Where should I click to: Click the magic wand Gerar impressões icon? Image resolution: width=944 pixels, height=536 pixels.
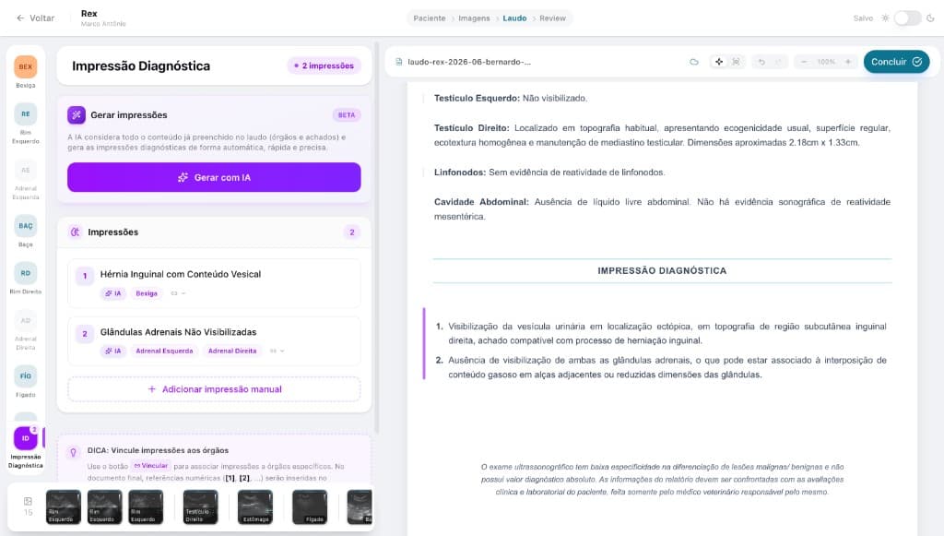77,114
